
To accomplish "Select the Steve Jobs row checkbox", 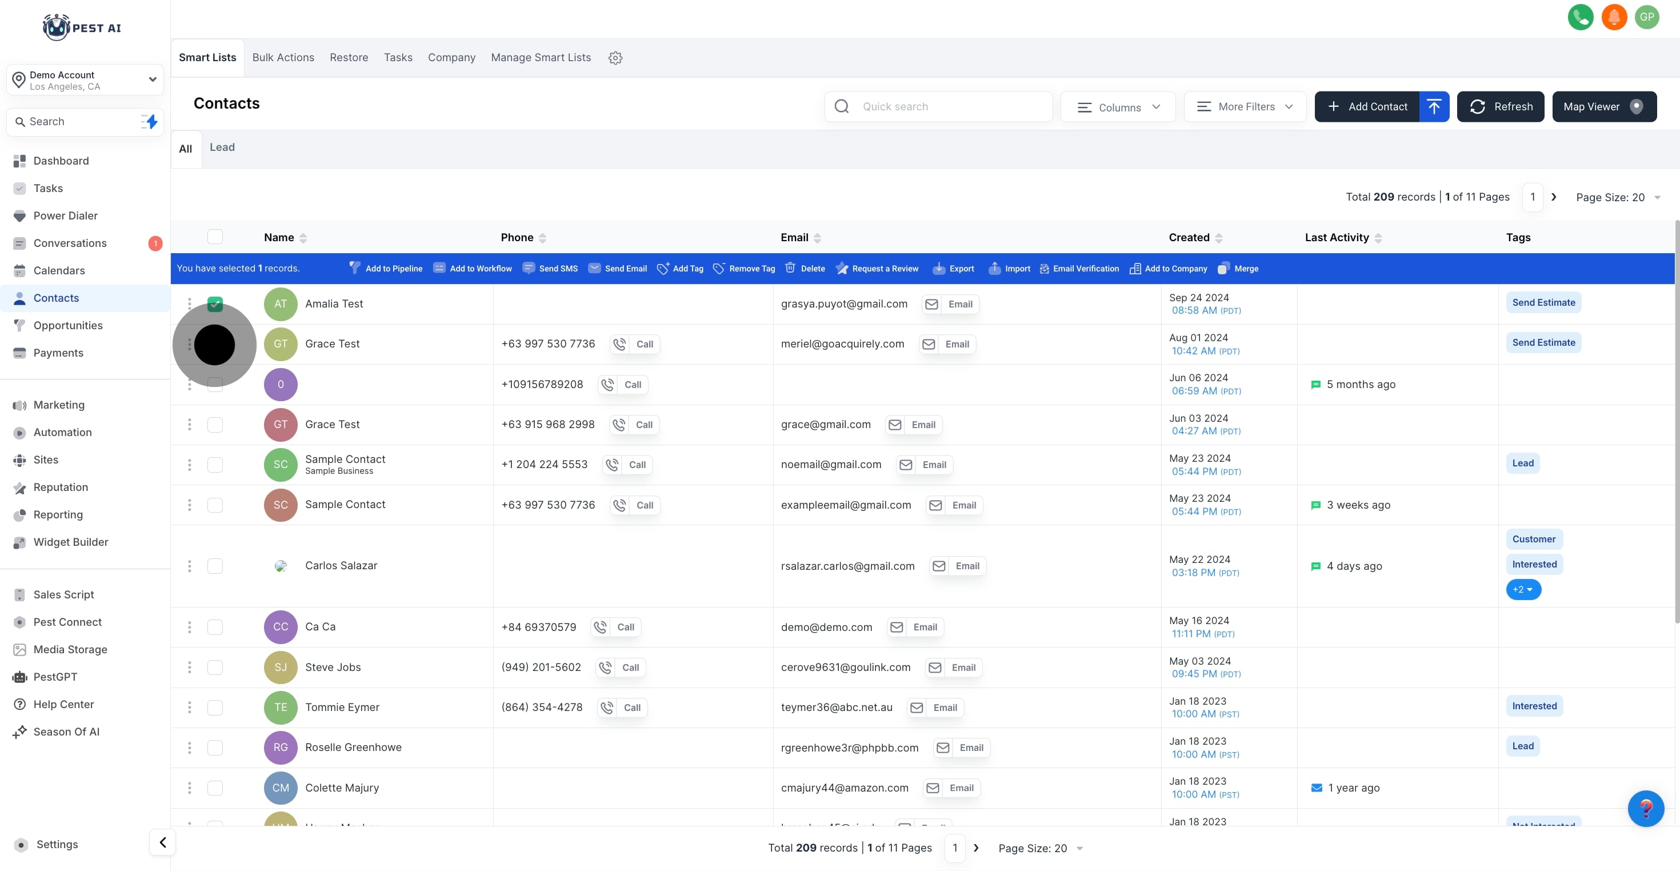I will click(214, 667).
